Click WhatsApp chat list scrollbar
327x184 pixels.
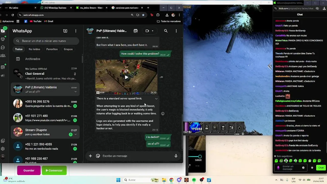pos(82,59)
